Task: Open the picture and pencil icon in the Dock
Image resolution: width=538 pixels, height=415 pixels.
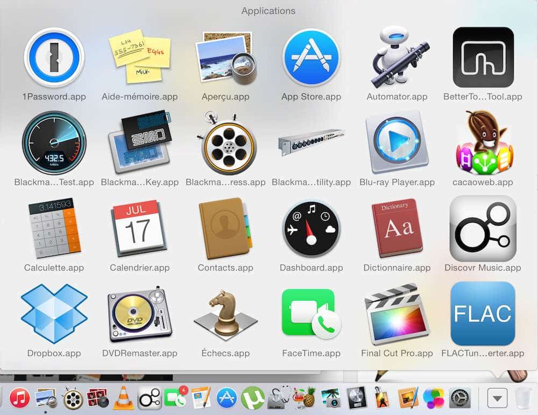Action: (408, 398)
